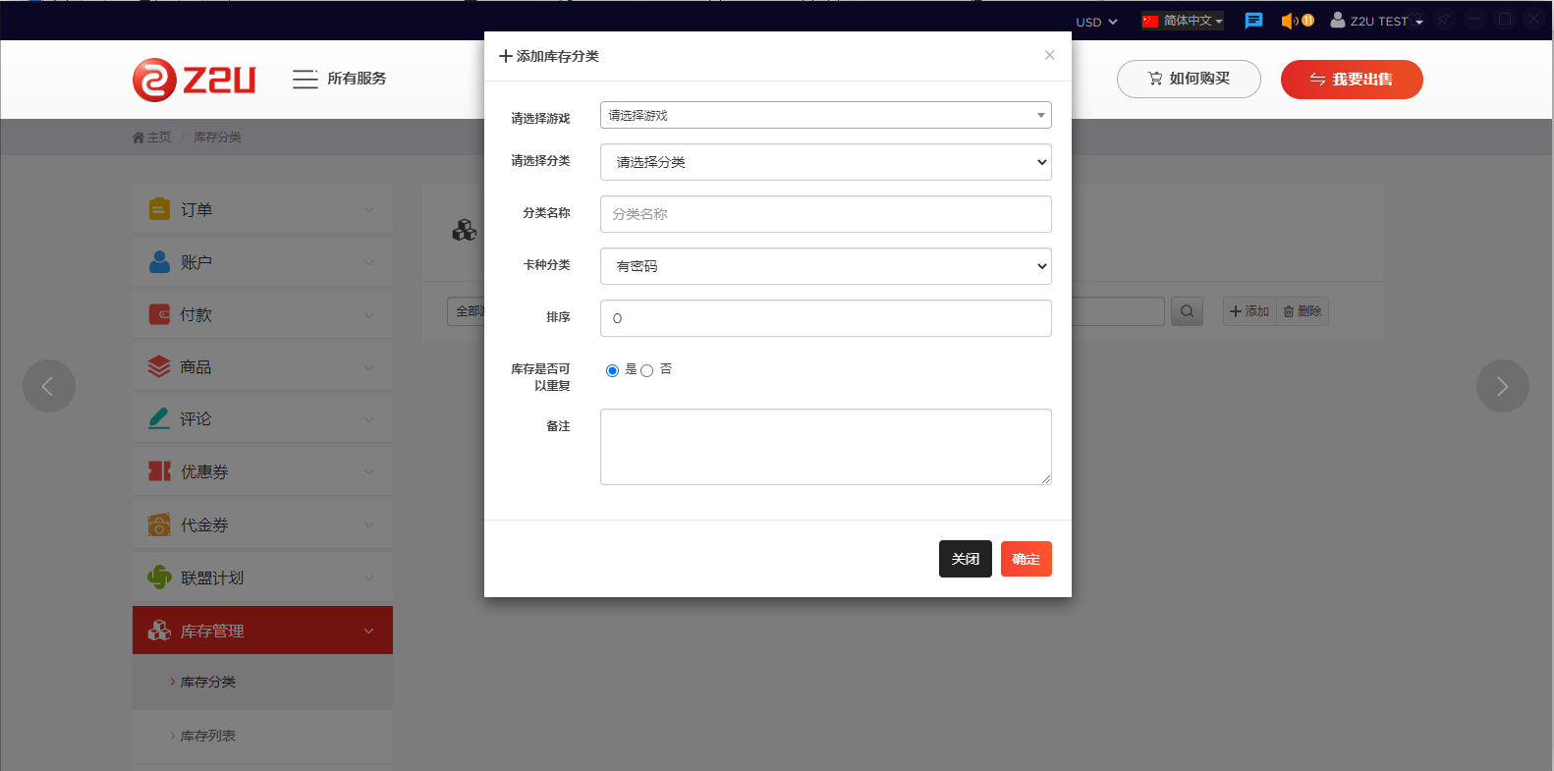The width and height of the screenshot is (1554, 771).
Task: Open the 库存分类 submenu link
Action: (208, 682)
